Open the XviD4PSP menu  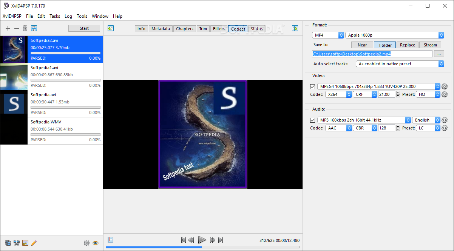pos(12,16)
